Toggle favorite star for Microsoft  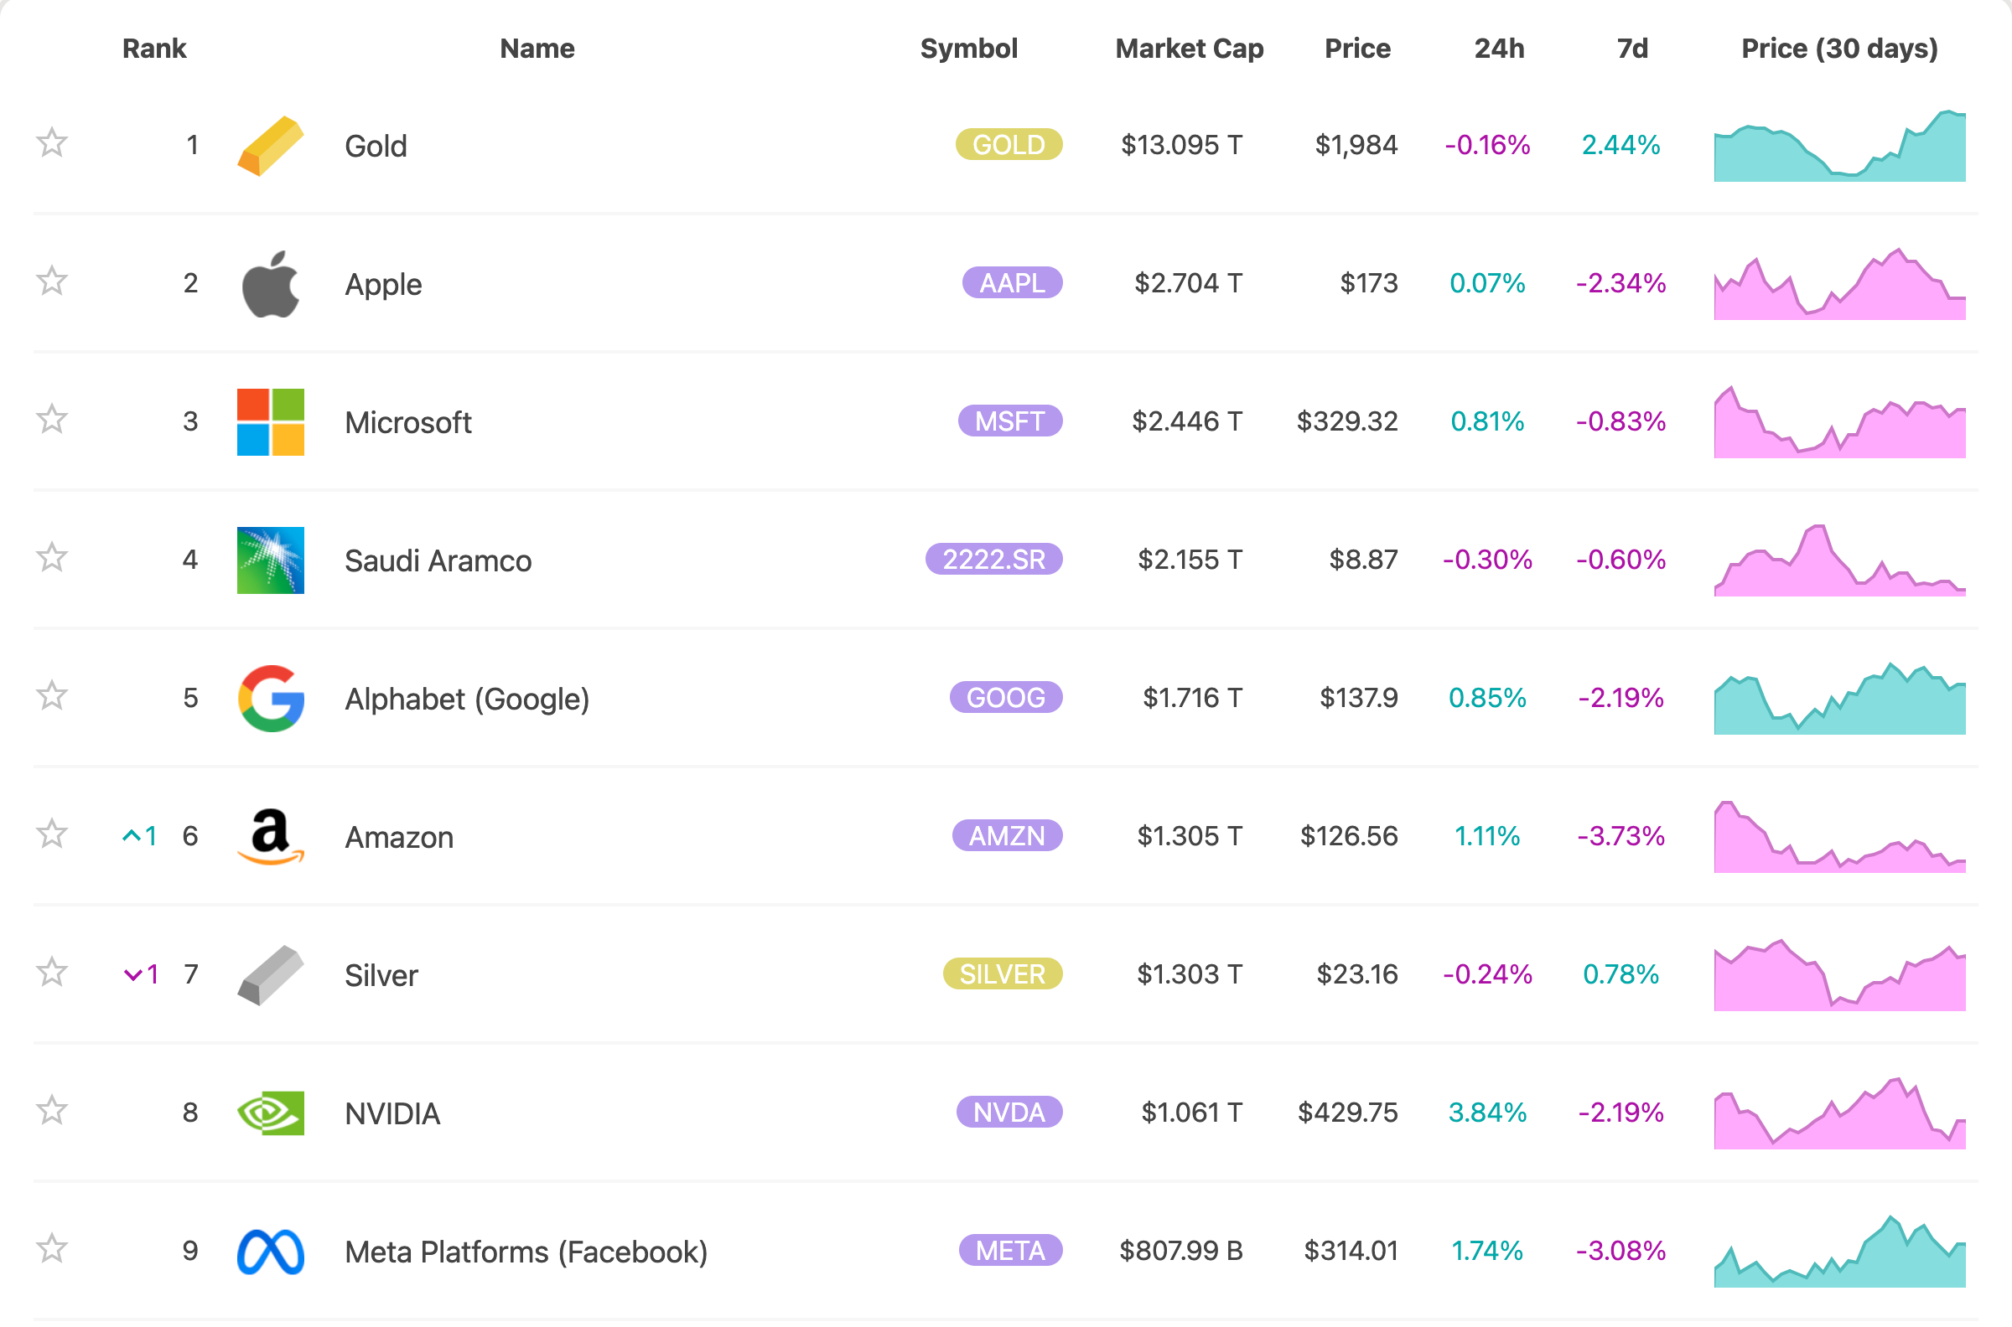(x=52, y=420)
